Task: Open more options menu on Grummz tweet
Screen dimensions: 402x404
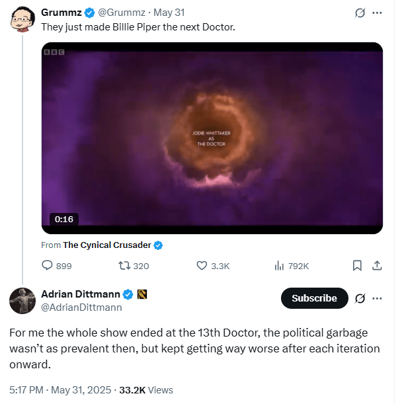Action: tap(378, 13)
